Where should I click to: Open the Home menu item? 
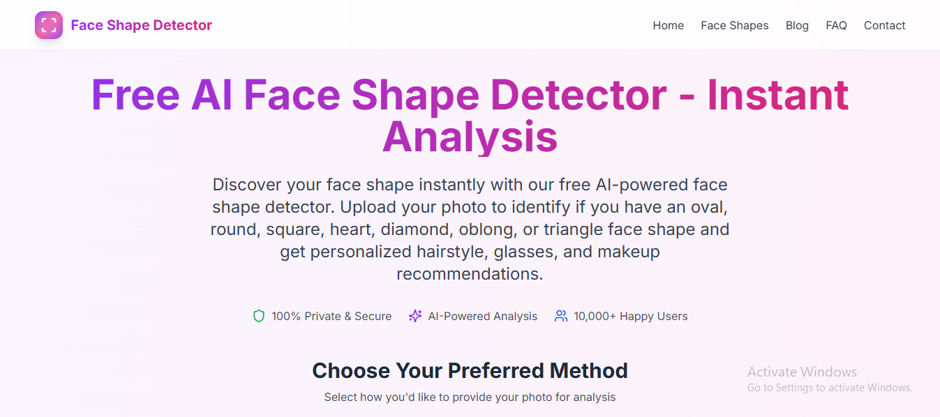pyautogui.click(x=668, y=25)
